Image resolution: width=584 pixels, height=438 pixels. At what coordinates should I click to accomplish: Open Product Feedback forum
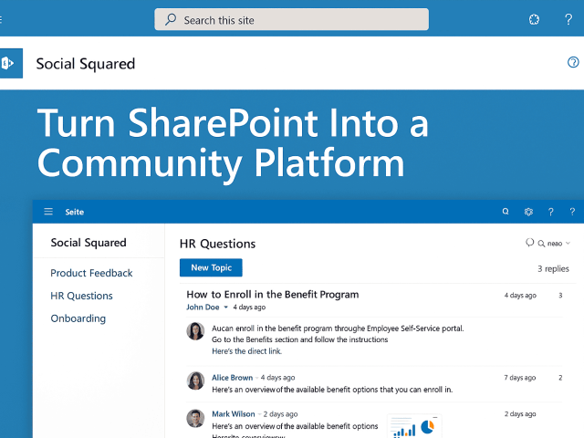[91, 273]
